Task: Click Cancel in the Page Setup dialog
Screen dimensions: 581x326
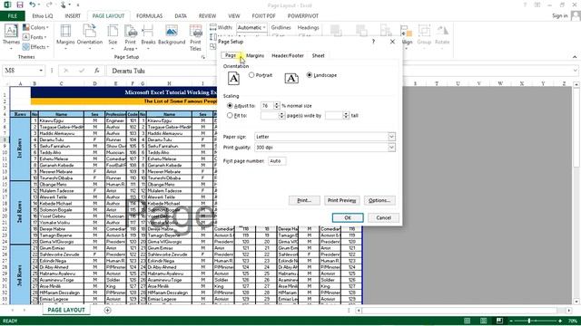Action: point(383,217)
